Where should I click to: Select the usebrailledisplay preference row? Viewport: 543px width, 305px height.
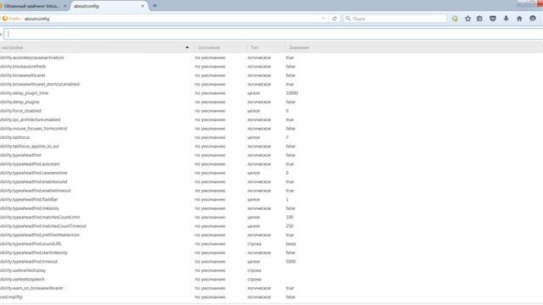[x=271, y=270]
